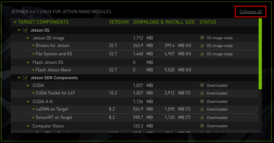The image size is (274, 143).
Task: Click status check icon for File System and OS
Action: (x=202, y=54)
